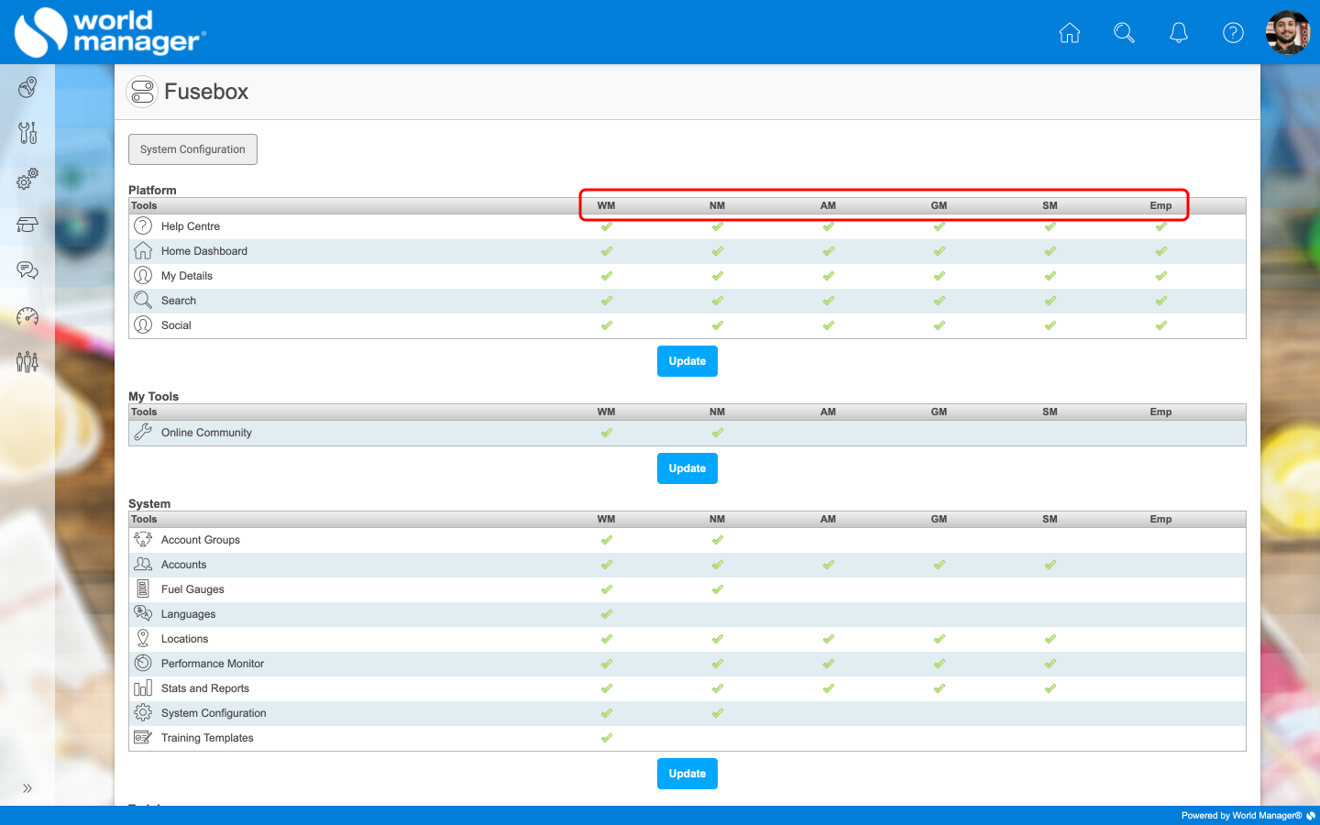The width and height of the screenshot is (1320, 825).
Task: Click the Performance Monitor label
Action: [x=213, y=664]
